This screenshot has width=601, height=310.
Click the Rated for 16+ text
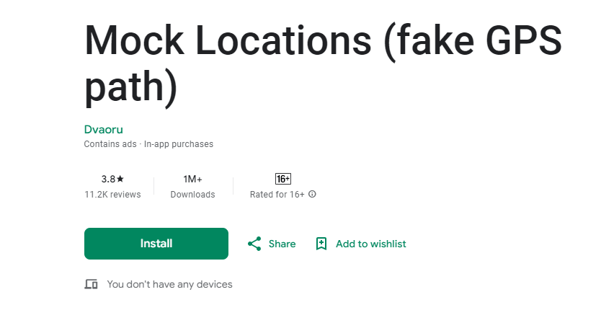click(x=277, y=195)
